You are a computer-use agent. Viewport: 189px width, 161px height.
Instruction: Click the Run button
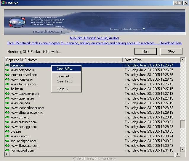tap(145, 51)
